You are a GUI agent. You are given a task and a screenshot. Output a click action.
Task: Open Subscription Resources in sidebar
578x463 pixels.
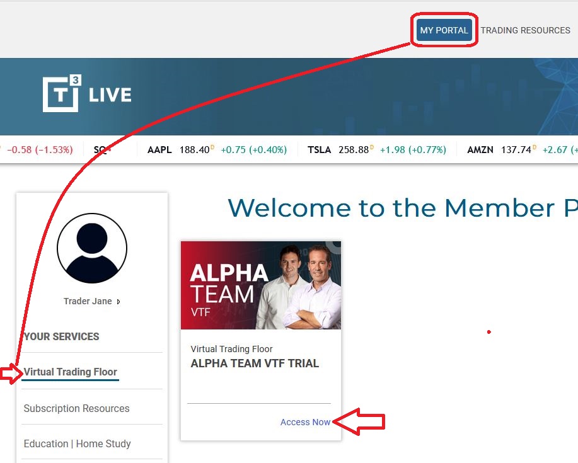tap(76, 408)
